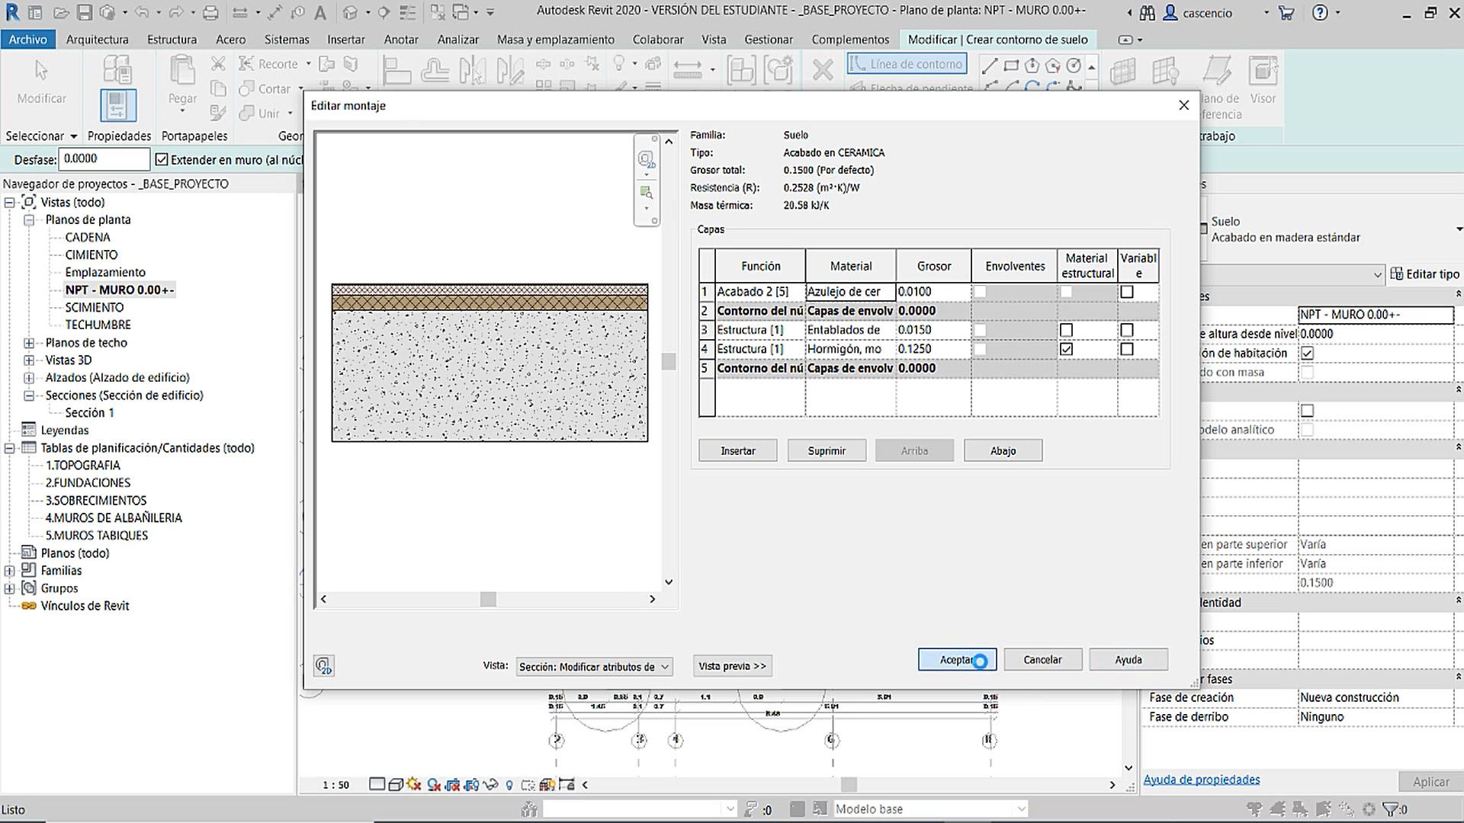Click the print icon in quick access toolbar
The height and width of the screenshot is (823, 1464).
pos(211,13)
